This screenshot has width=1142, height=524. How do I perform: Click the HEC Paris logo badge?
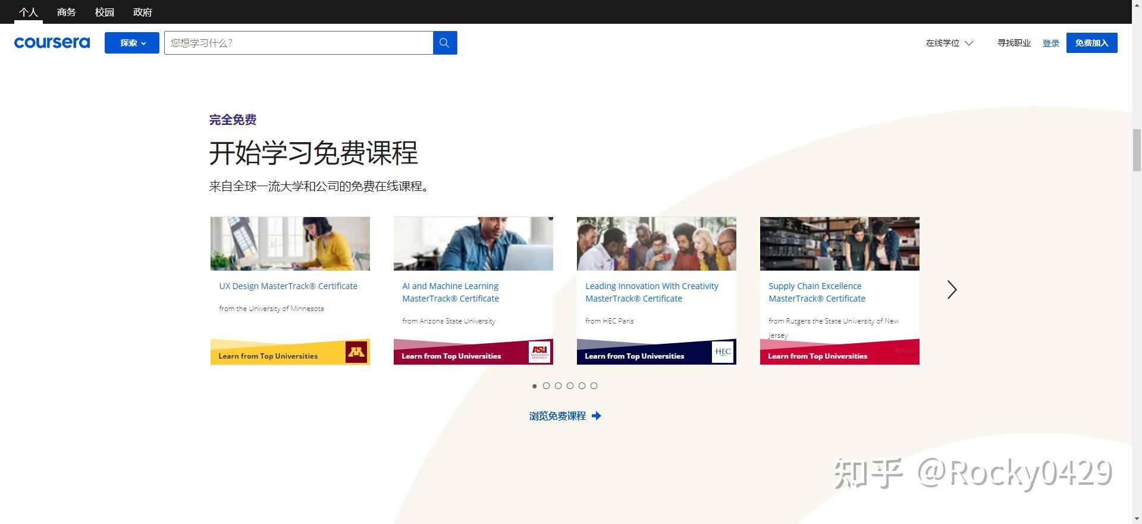(723, 352)
